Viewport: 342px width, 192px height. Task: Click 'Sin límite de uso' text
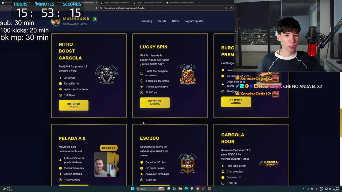(155, 168)
